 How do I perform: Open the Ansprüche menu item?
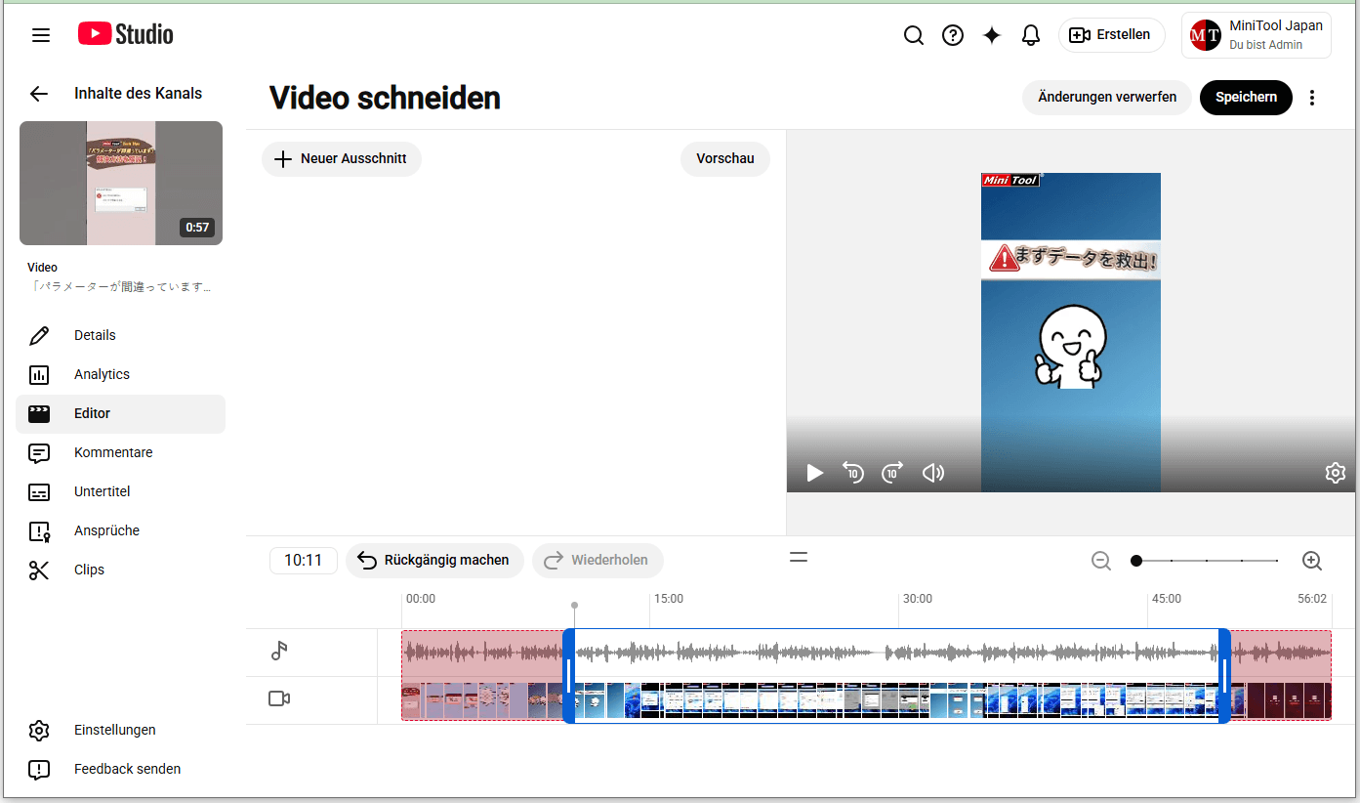(x=121, y=531)
